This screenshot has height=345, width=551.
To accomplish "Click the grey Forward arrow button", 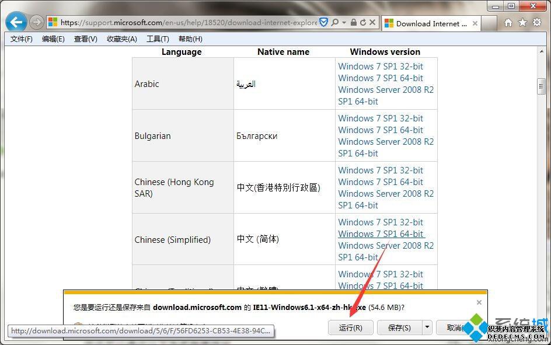I will [36, 23].
